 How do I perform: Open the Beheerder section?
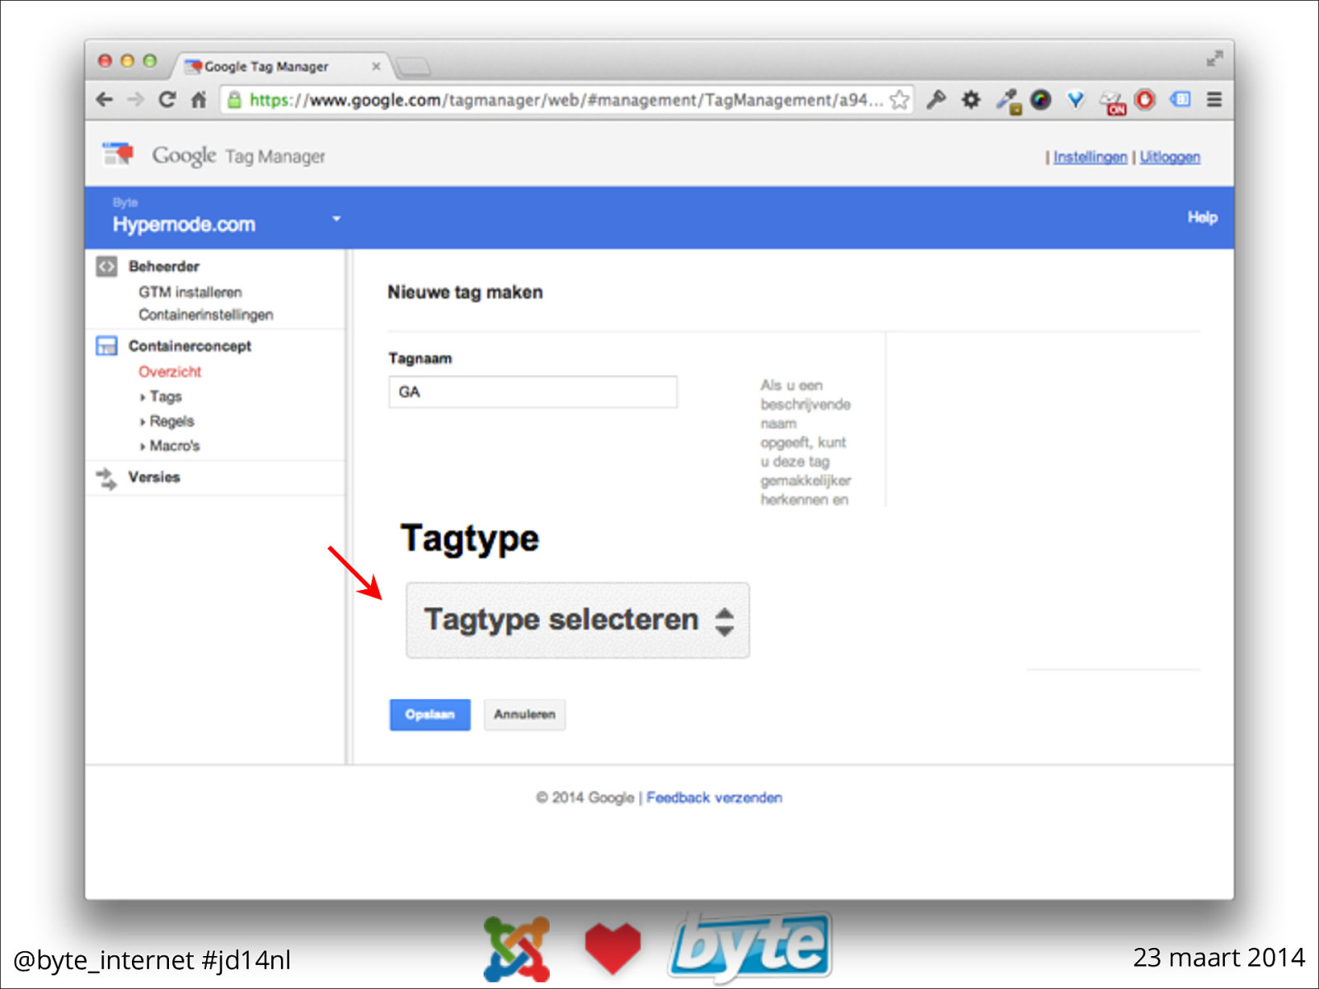[164, 266]
